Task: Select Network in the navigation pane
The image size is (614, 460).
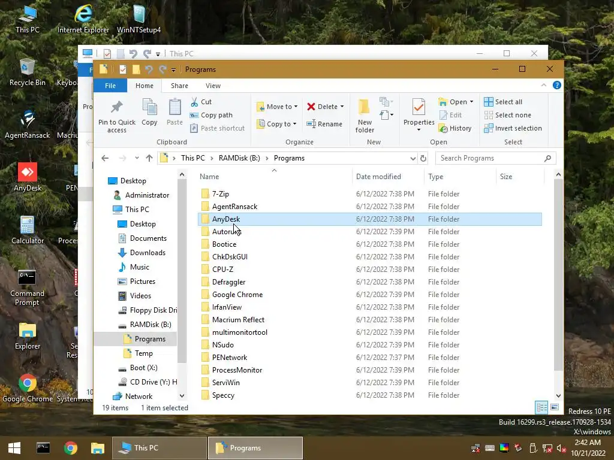Action: click(x=133, y=397)
